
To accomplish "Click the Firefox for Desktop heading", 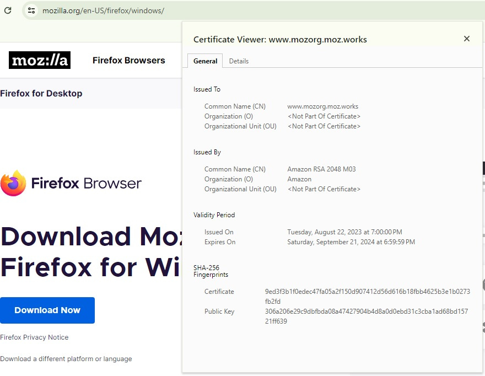I will point(41,94).
